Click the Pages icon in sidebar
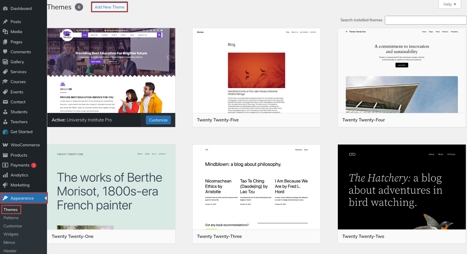This screenshot has height=254, width=467. 5,42
